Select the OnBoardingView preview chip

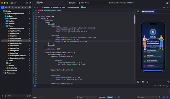148,11
